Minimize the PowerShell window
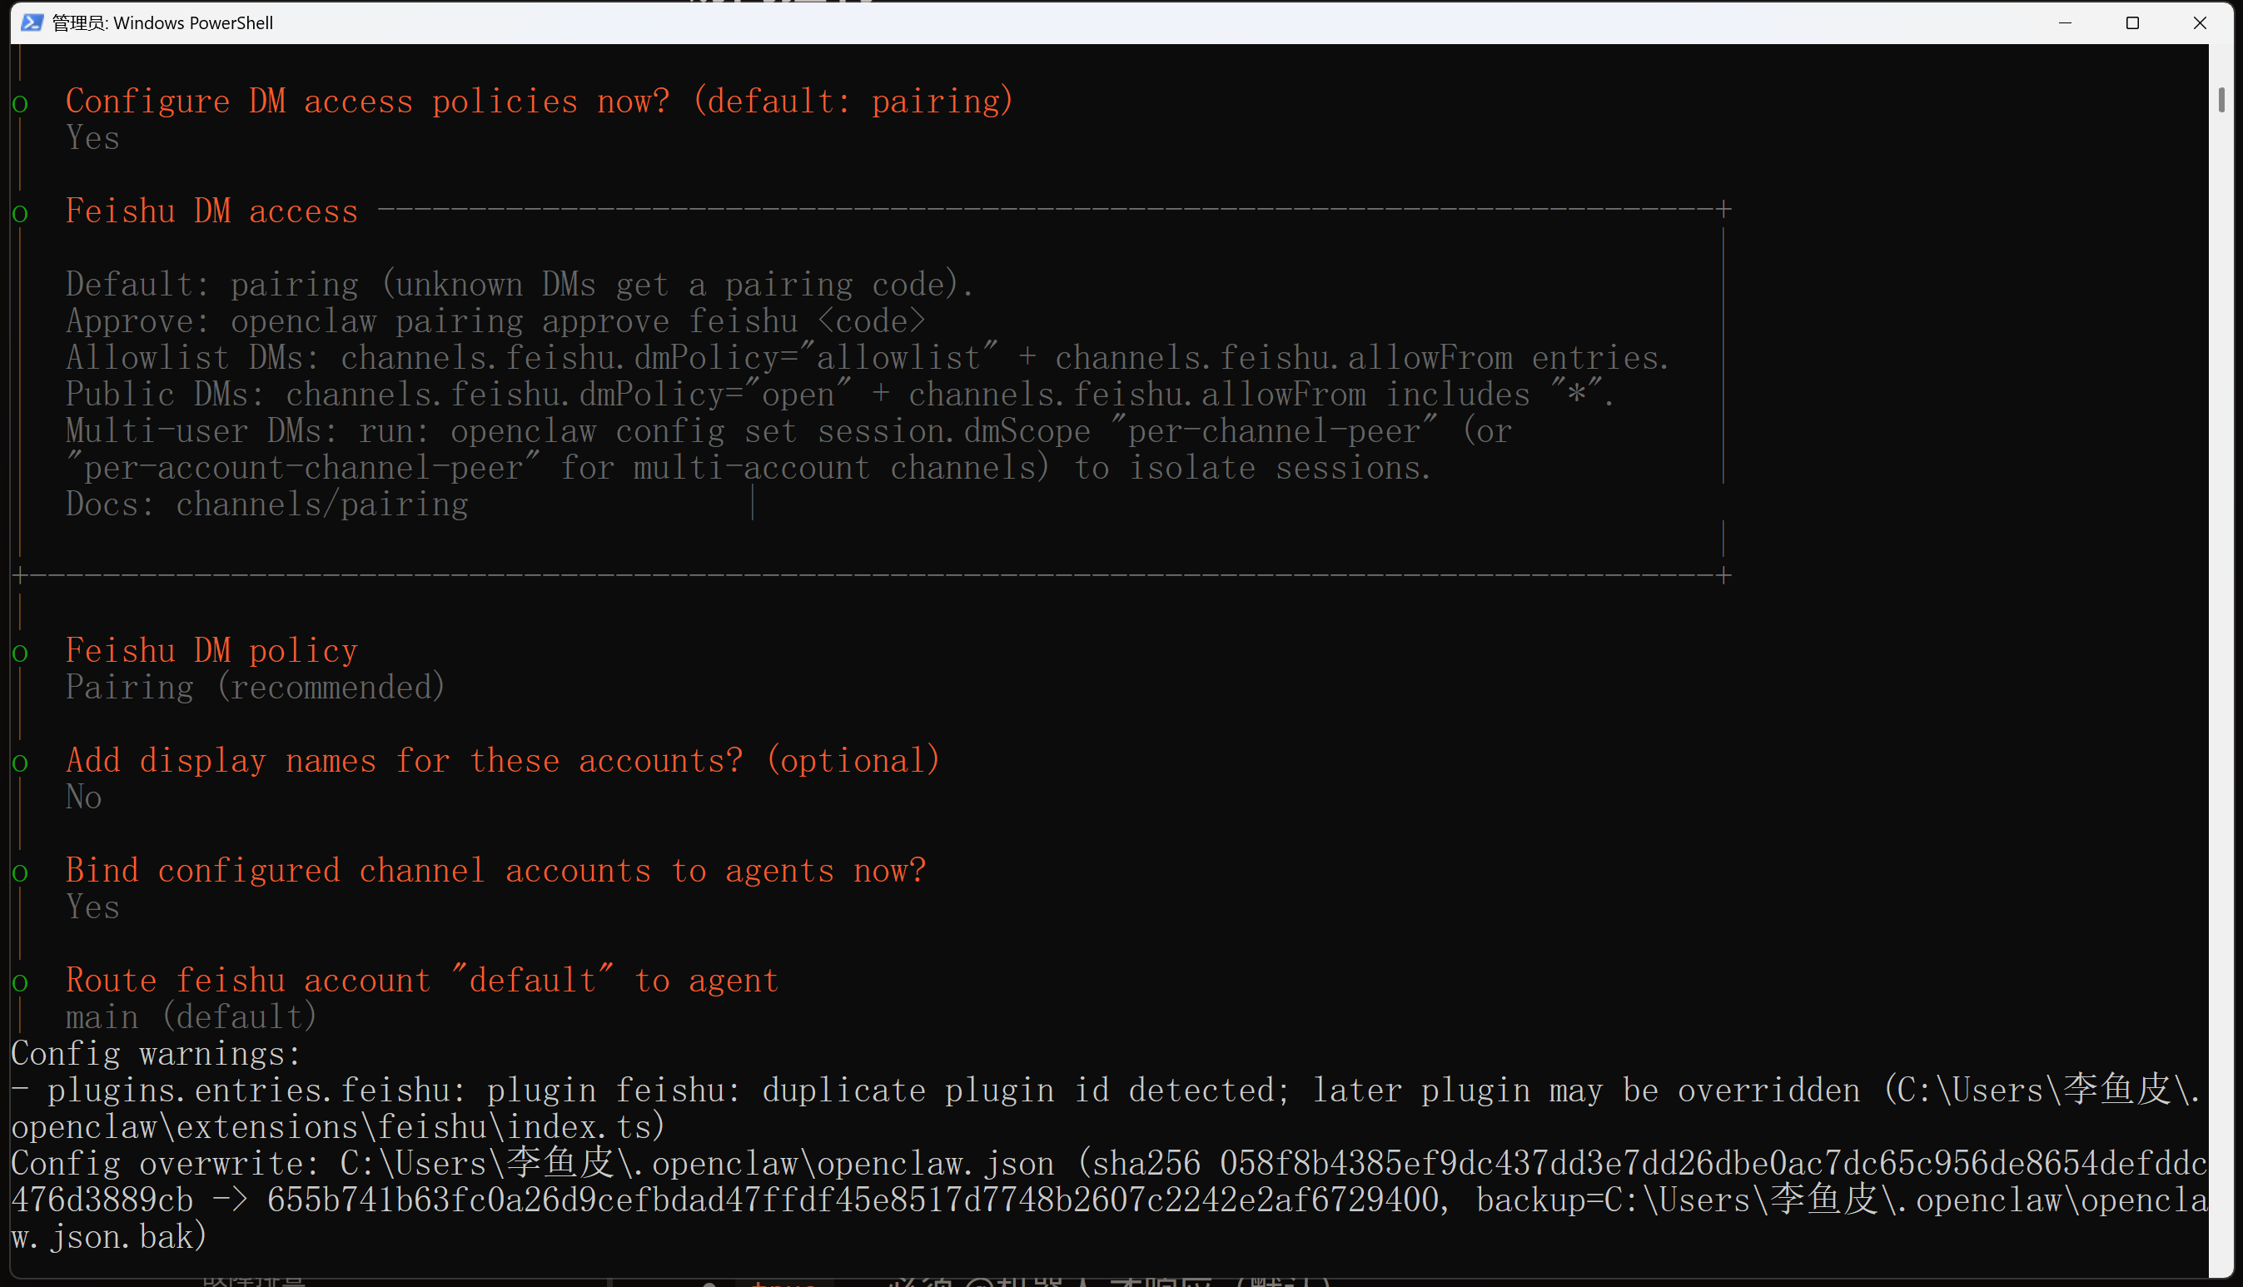The height and width of the screenshot is (1287, 2243). pyautogui.click(x=2065, y=22)
